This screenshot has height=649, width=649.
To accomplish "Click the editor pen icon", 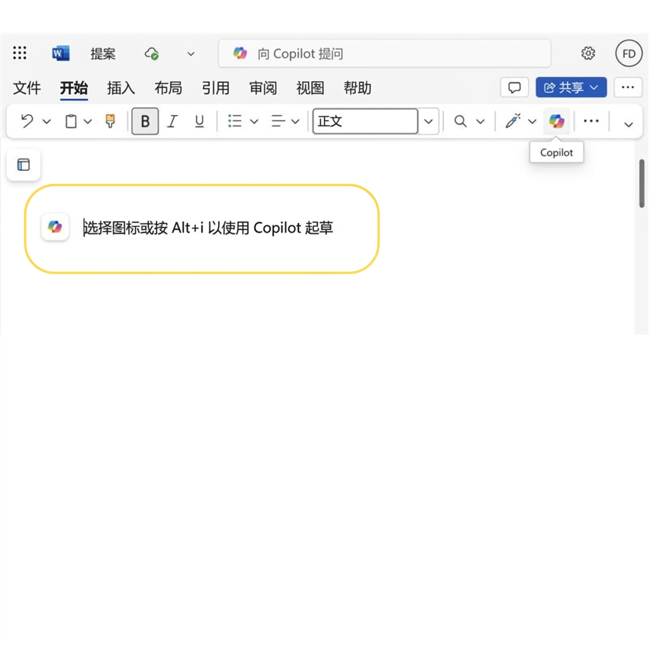I will 513,121.
